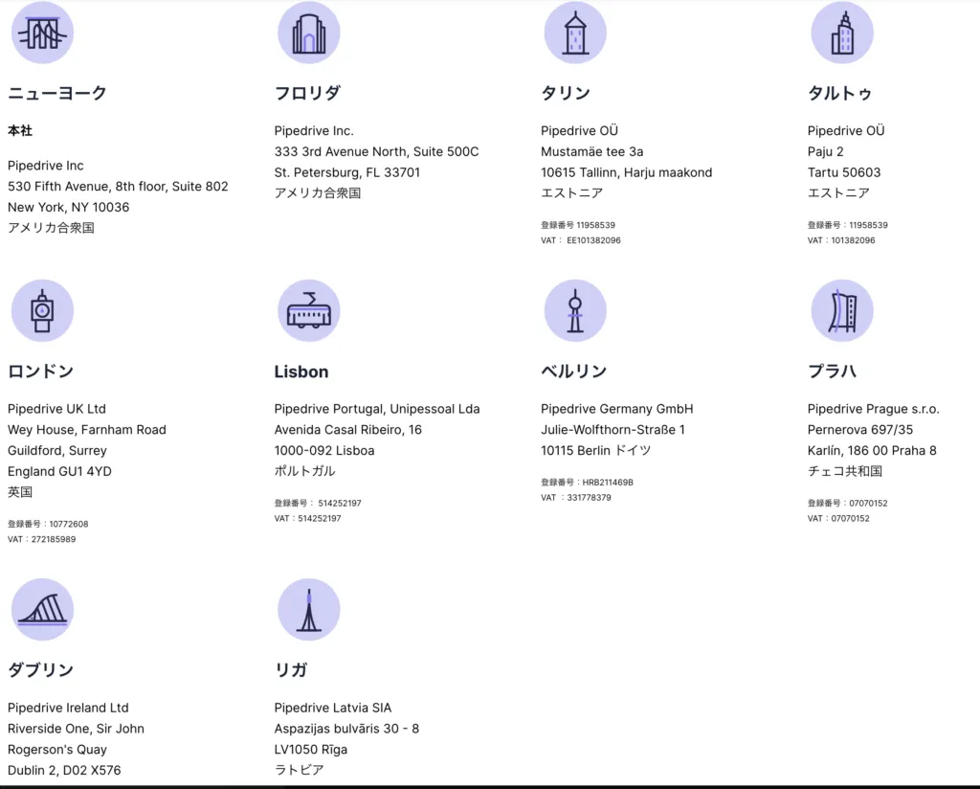The width and height of the screenshot is (980, 789).
Task: Select the Lisbon tram icon
Action: coord(308,311)
